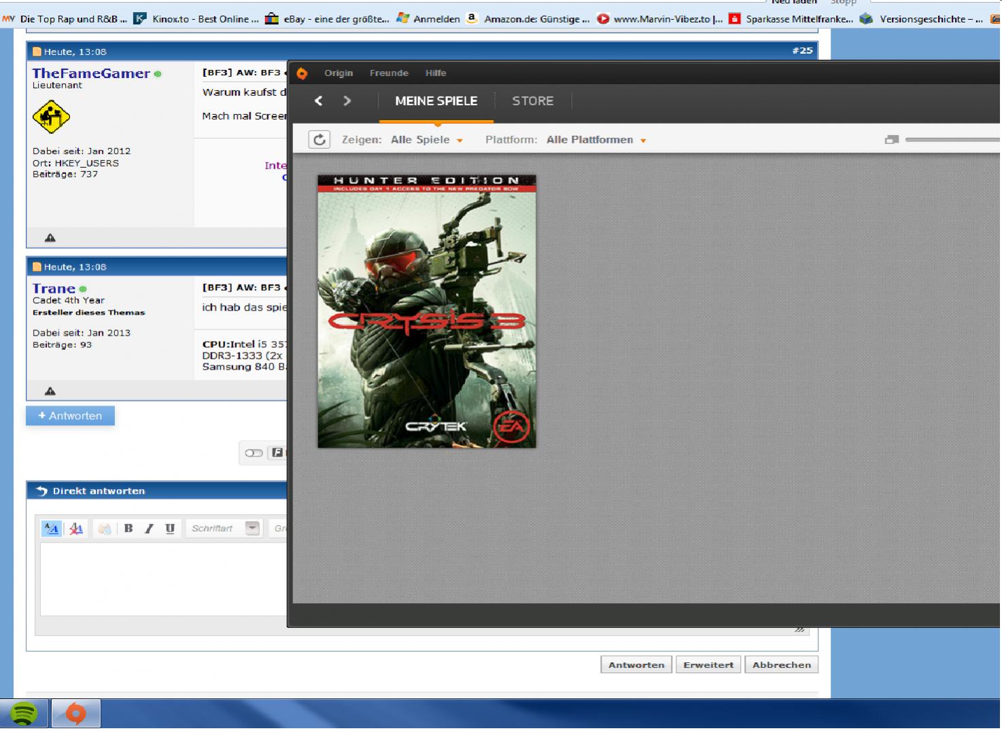Adjust the game tile size slider
Image resolution: width=1002 pixels, height=733 pixels.
pos(952,139)
